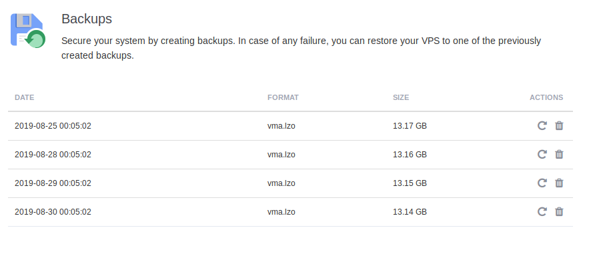
Task: Delete the 2019-08-25 backup
Action: click(x=559, y=125)
